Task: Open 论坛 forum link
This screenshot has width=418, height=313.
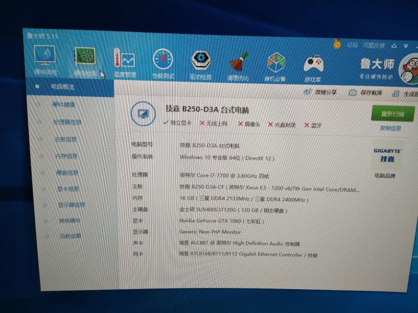Action: click(x=353, y=44)
